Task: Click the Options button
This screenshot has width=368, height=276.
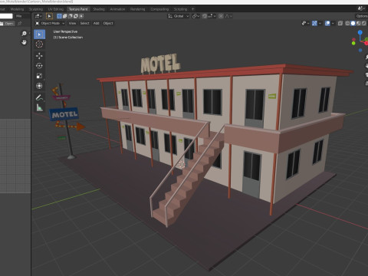Action: point(362,16)
